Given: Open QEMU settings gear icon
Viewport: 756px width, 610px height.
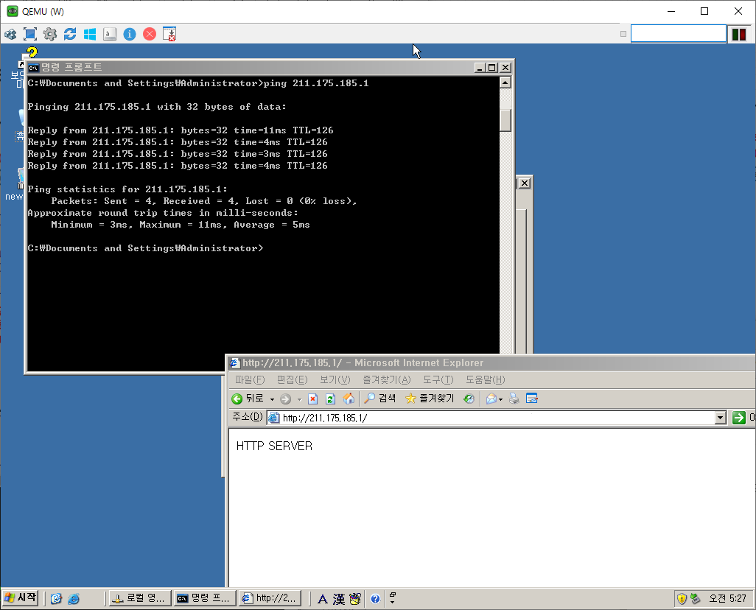Looking at the screenshot, I should click(x=49, y=34).
